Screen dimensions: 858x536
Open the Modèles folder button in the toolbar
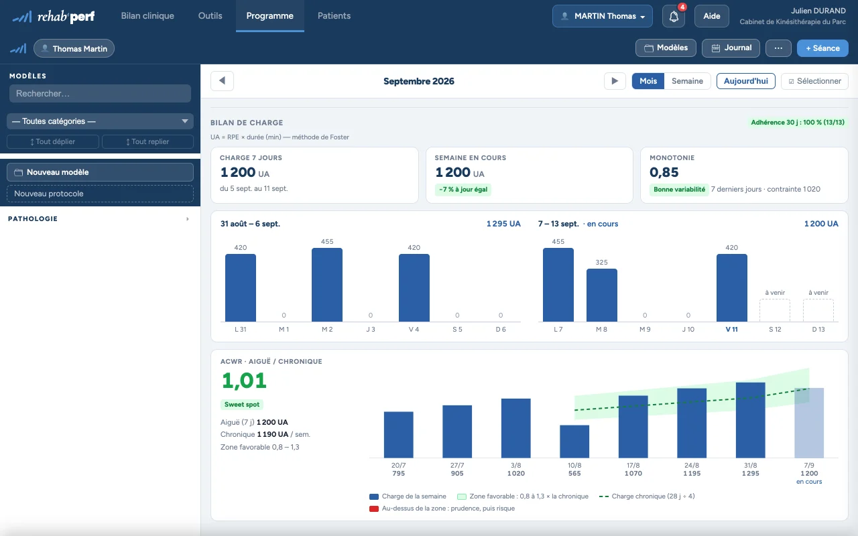click(666, 48)
